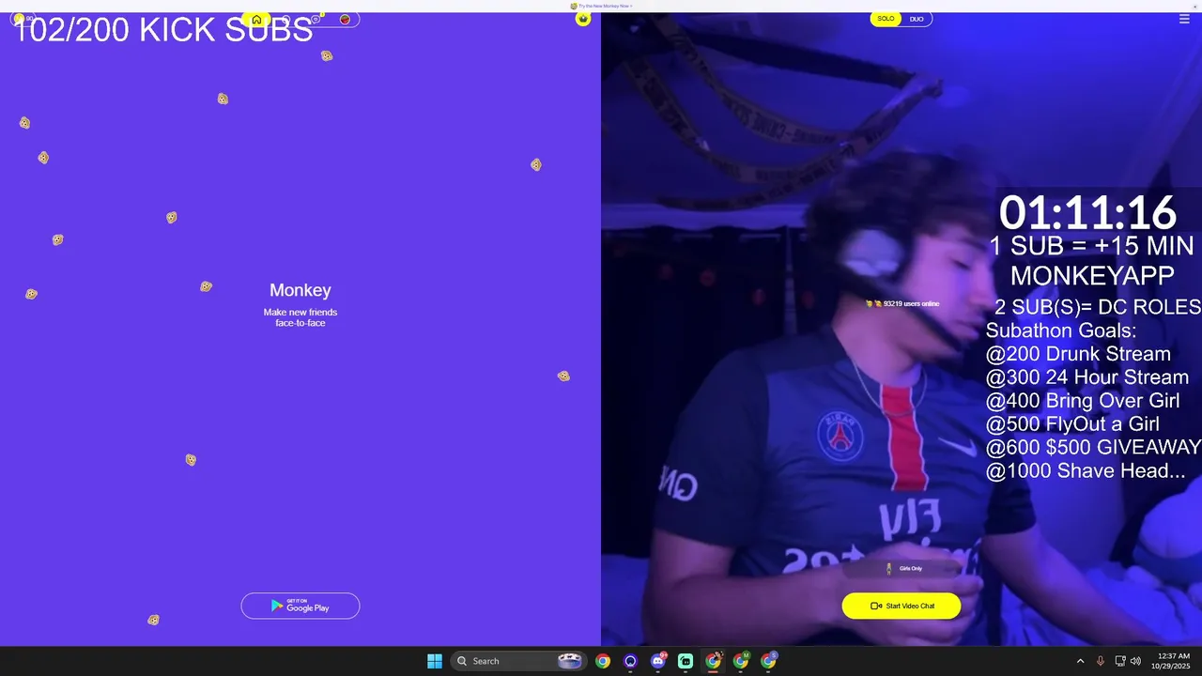Open the first Chrome icon beside taskbar Search
Screen dimensions: 1202x676
[x=603, y=661]
